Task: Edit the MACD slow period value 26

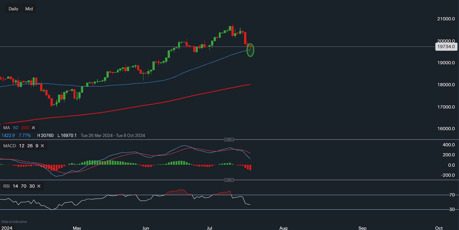Action: click(30, 146)
